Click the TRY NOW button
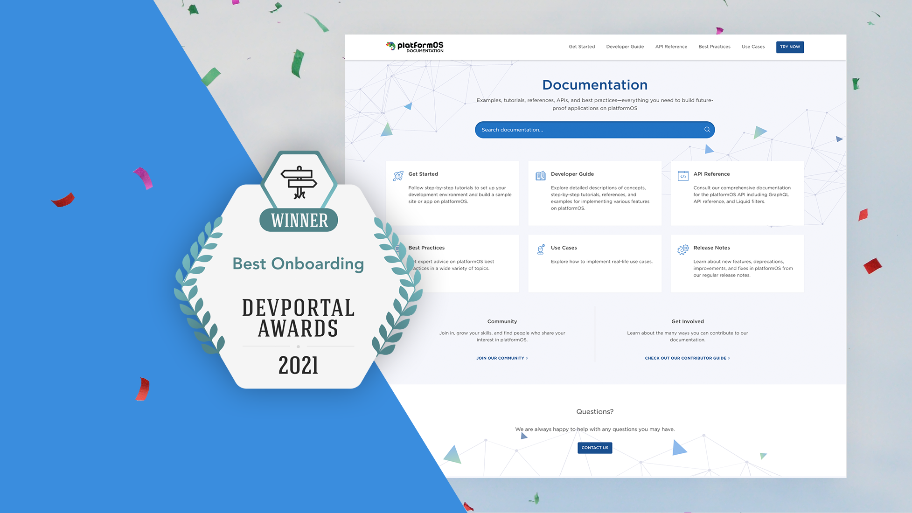The width and height of the screenshot is (912, 513). [790, 47]
